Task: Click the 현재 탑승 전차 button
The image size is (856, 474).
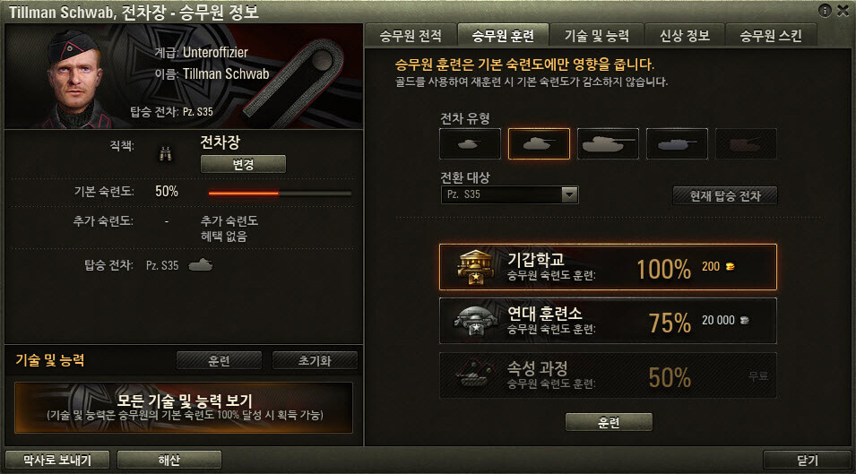Action: click(725, 196)
